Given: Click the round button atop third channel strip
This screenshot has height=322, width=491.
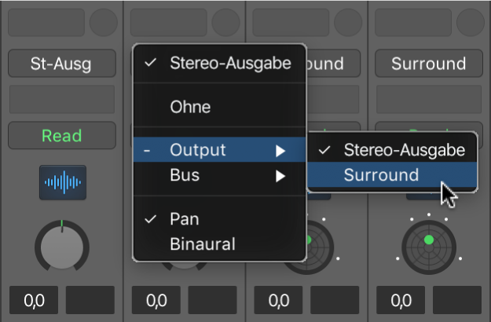Looking at the screenshot, I should click(348, 23).
